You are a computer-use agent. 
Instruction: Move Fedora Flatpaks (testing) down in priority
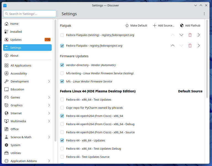pyautogui.click(x=181, y=35)
